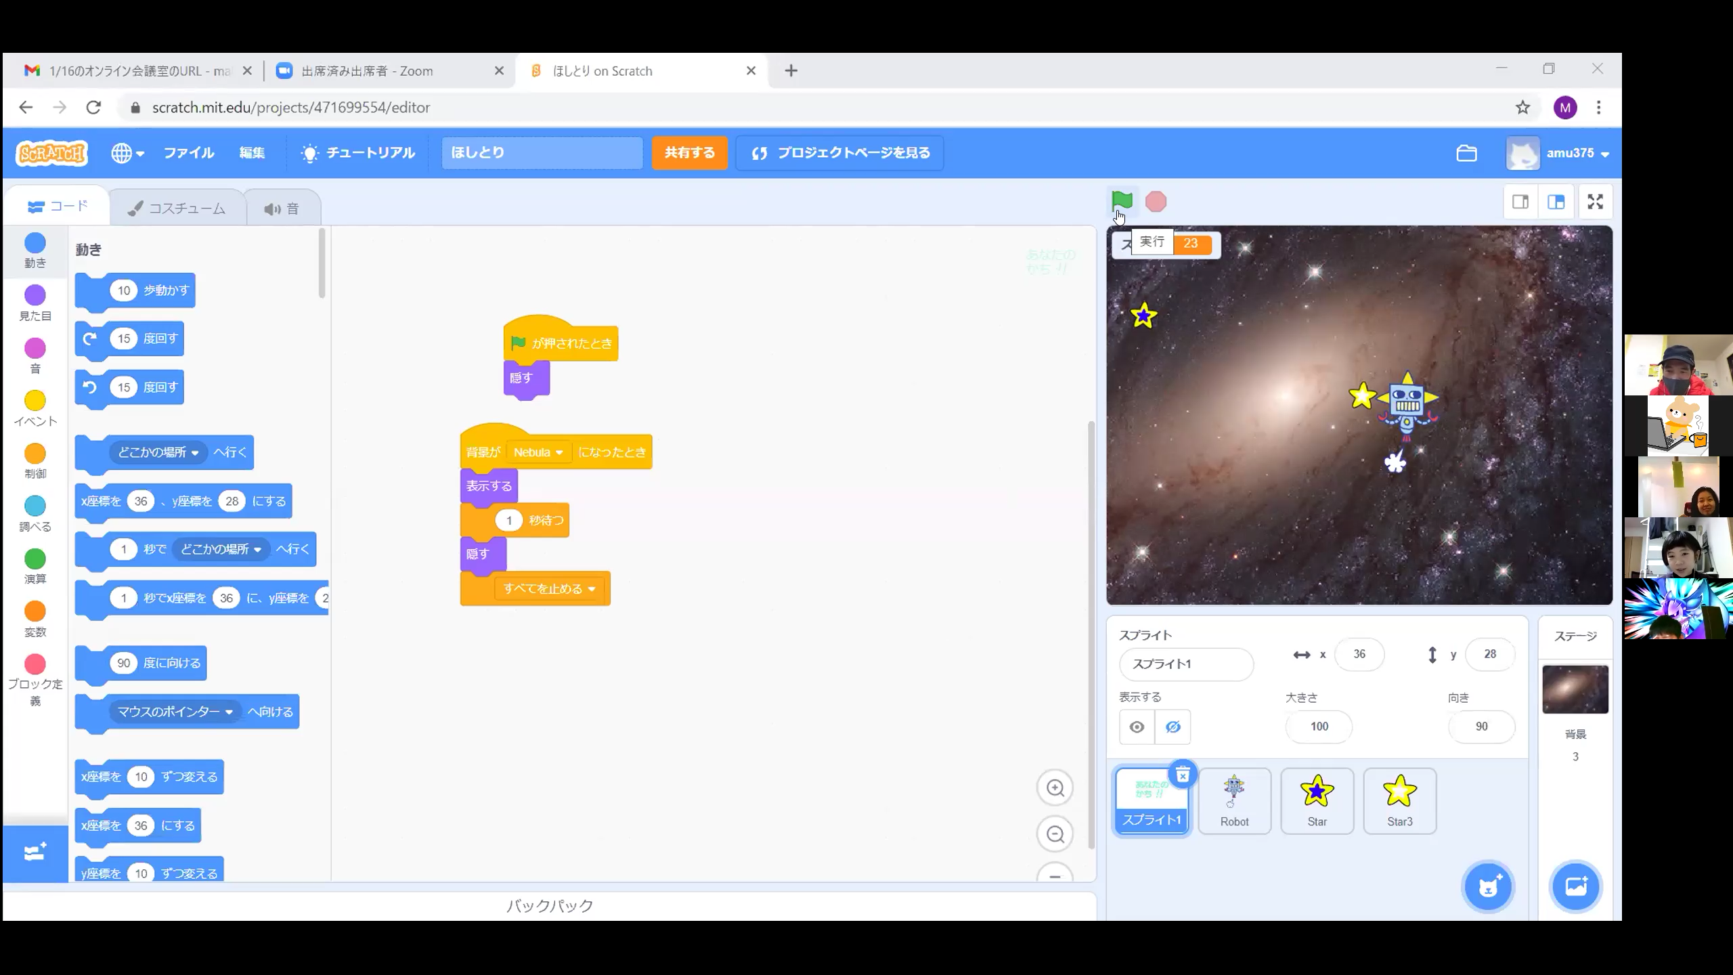1733x975 pixels.
Task: Zoom out the code workspace
Action: [1055, 834]
